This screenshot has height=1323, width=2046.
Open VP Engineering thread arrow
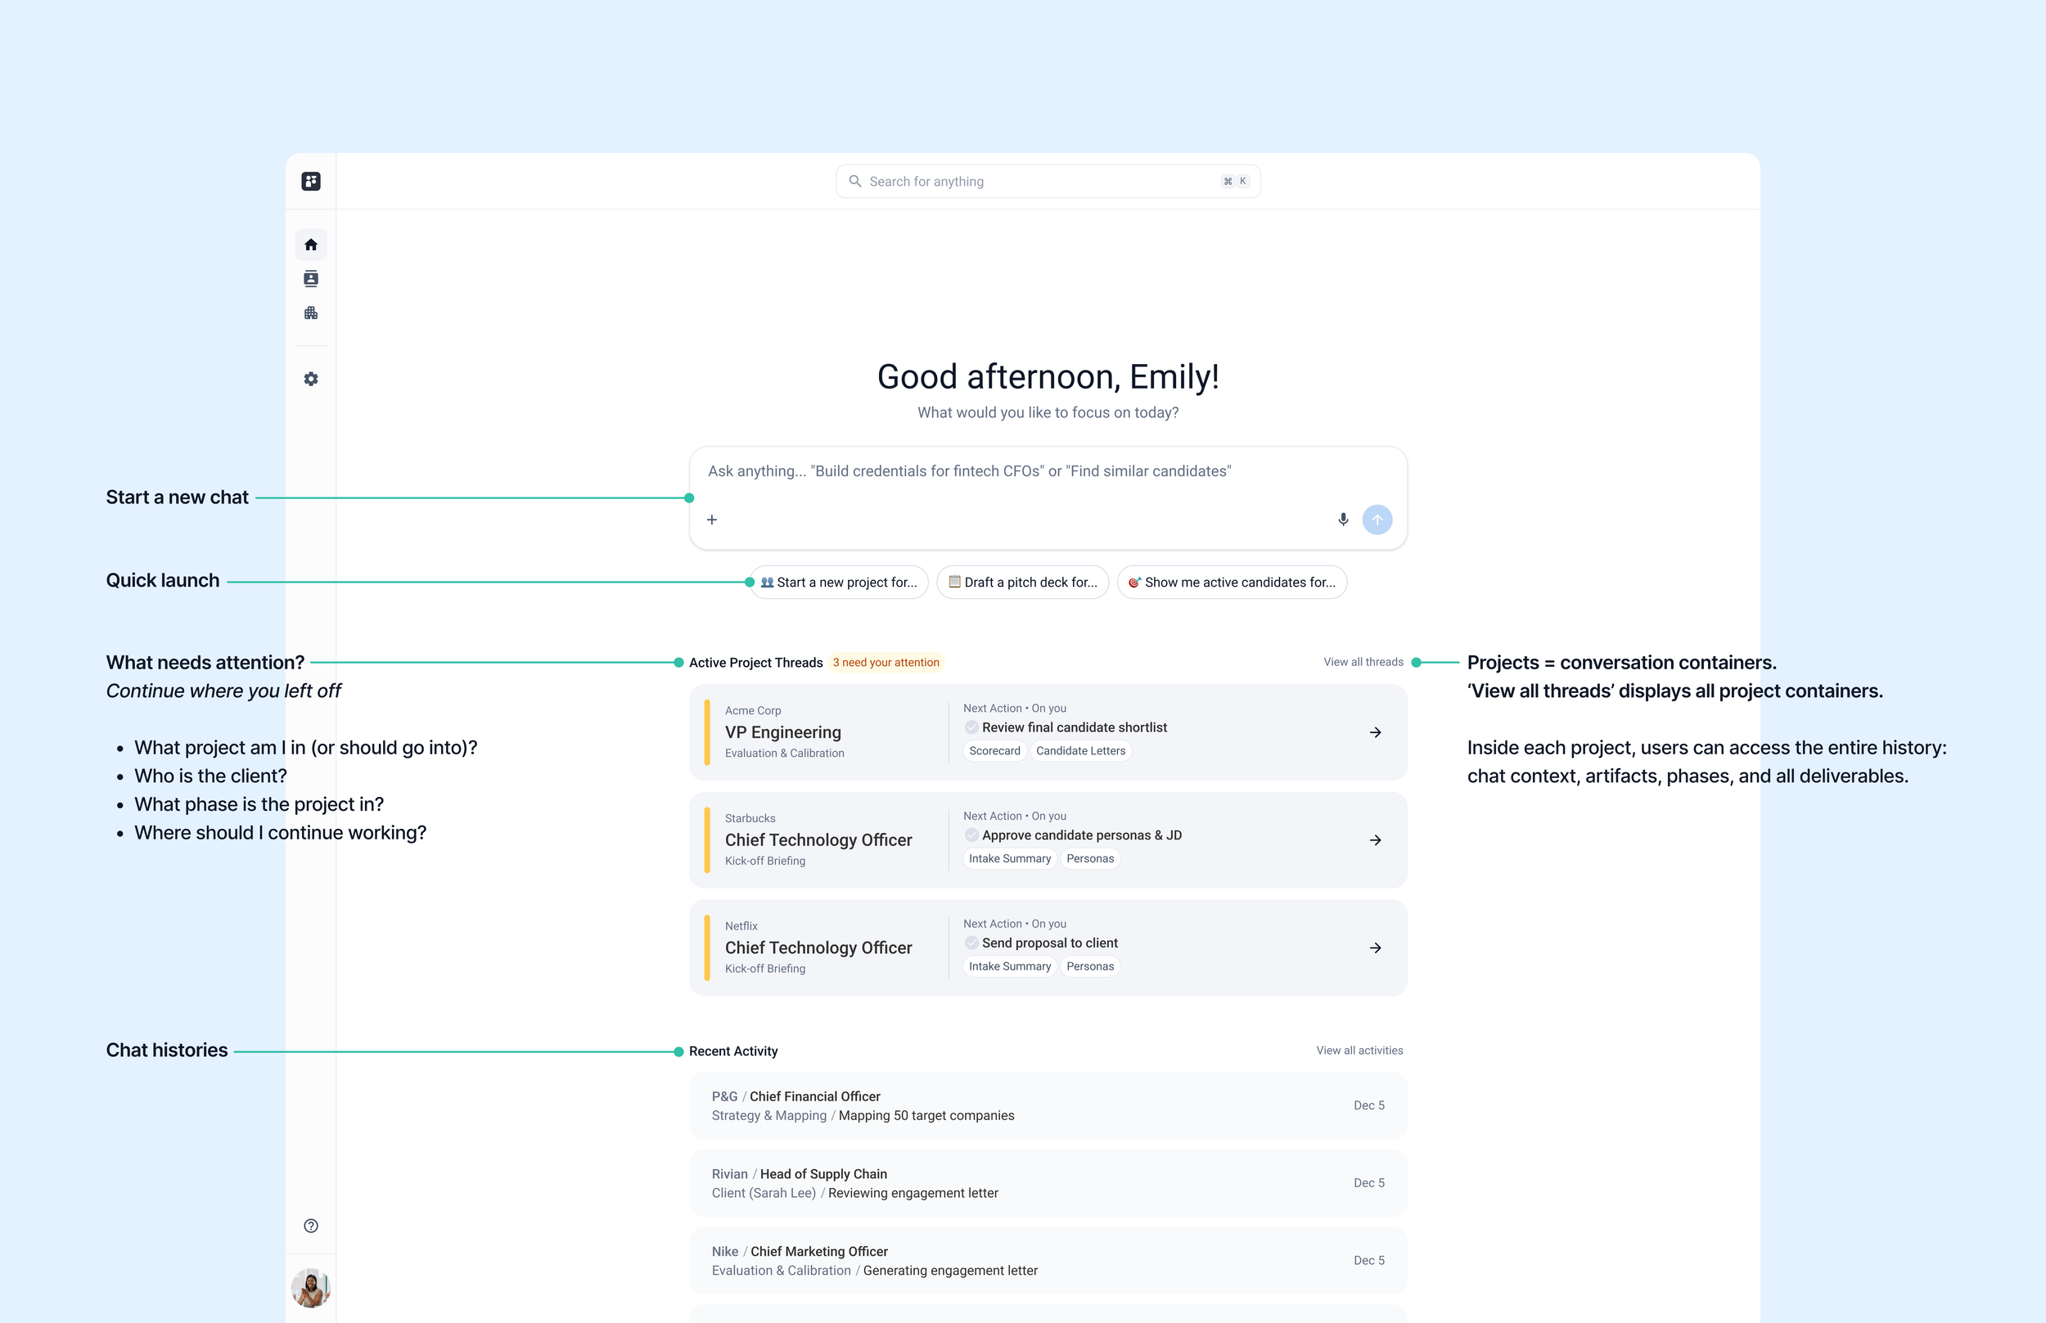(x=1375, y=733)
